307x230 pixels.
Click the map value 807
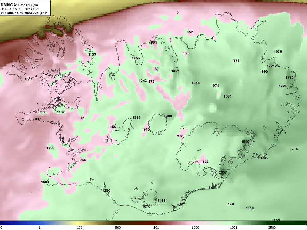[x=38, y=119]
